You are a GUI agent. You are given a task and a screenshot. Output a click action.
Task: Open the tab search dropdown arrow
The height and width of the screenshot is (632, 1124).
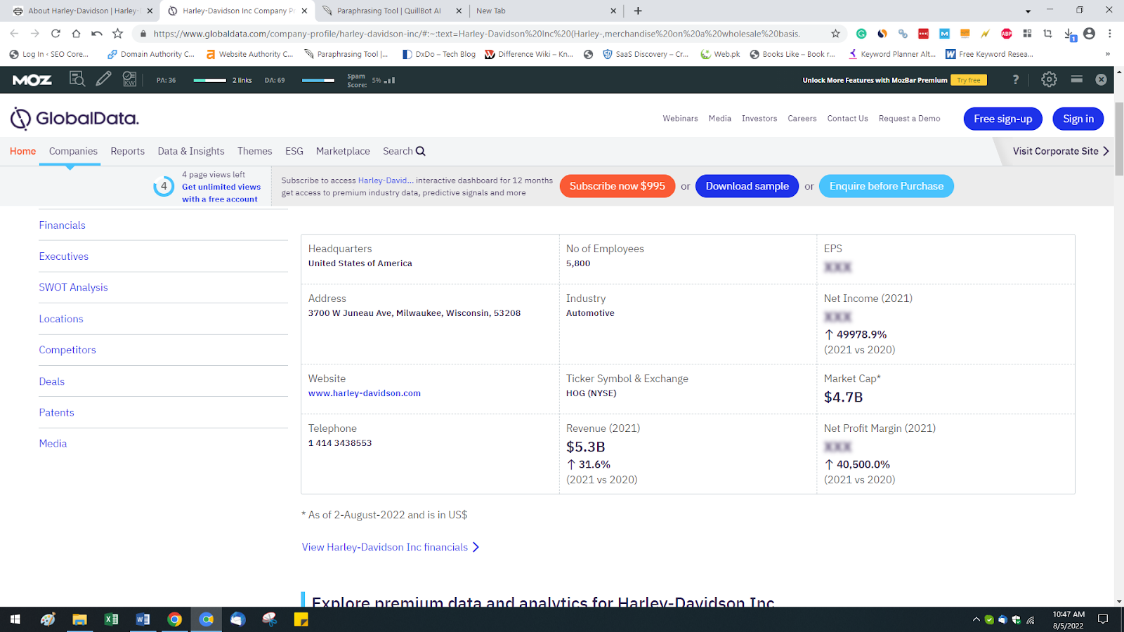(1028, 11)
